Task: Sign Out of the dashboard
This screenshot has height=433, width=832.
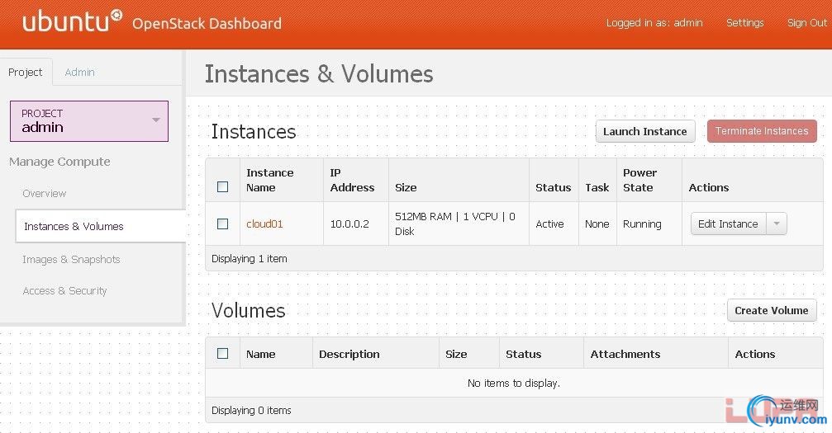Action: point(806,23)
